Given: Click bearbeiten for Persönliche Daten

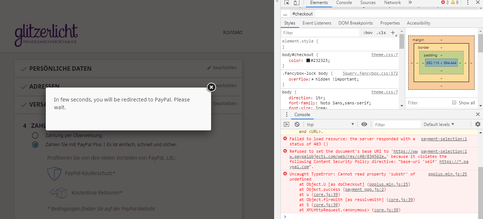Looking at the screenshot, I should (x=222, y=67).
